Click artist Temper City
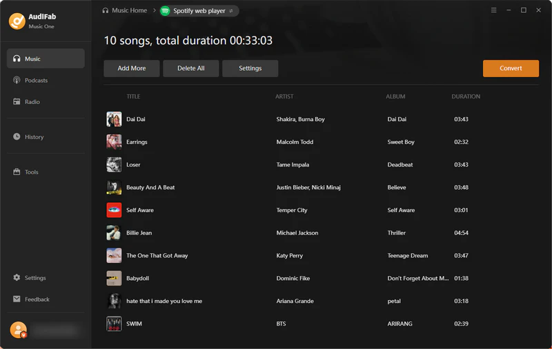Screen dimensions: 552x349 (292, 210)
